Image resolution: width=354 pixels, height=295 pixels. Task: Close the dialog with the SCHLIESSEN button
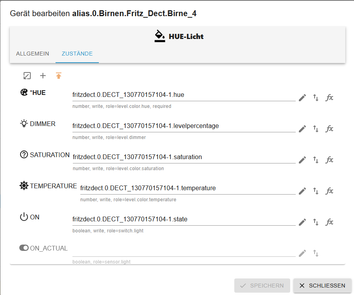tap(322, 286)
